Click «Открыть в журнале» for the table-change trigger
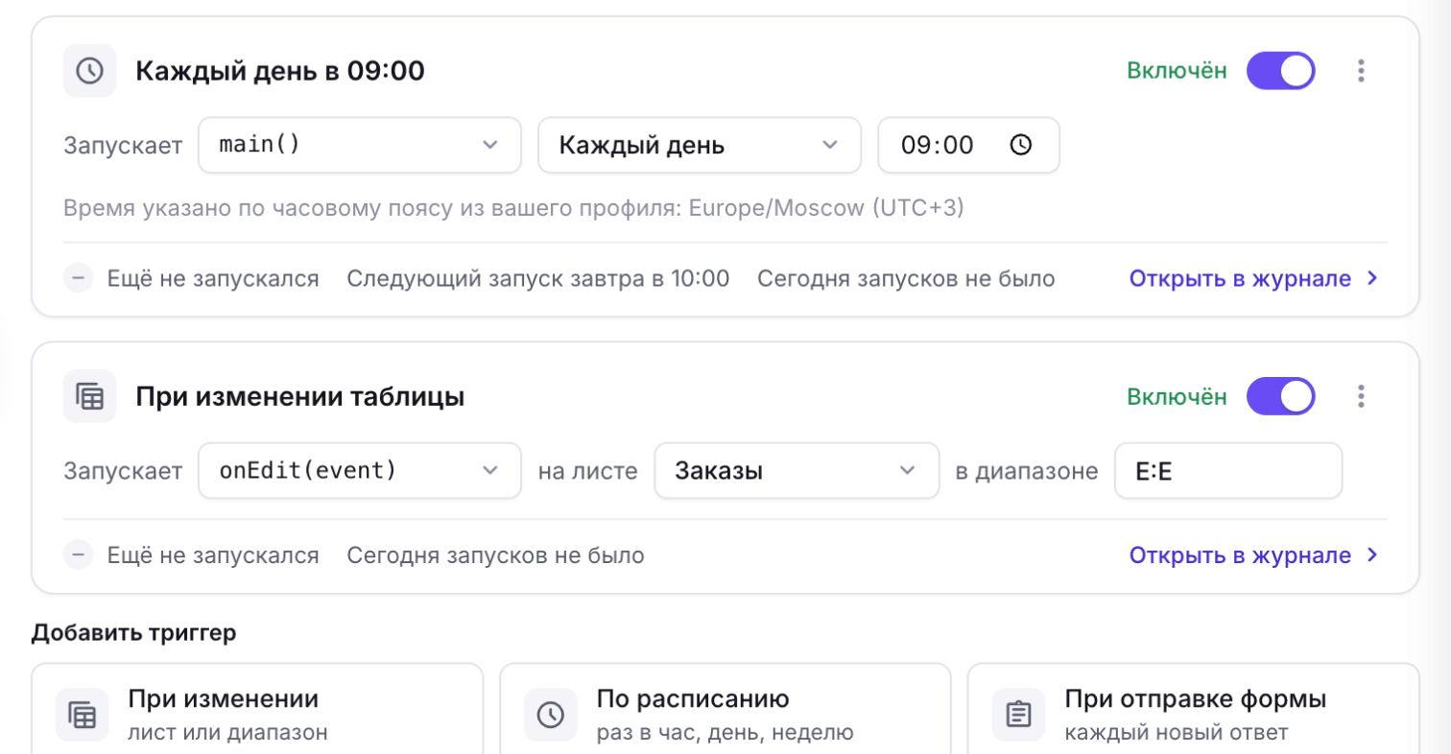Image resolution: width=1451 pixels, height=754 pixels. point(1254,555)
